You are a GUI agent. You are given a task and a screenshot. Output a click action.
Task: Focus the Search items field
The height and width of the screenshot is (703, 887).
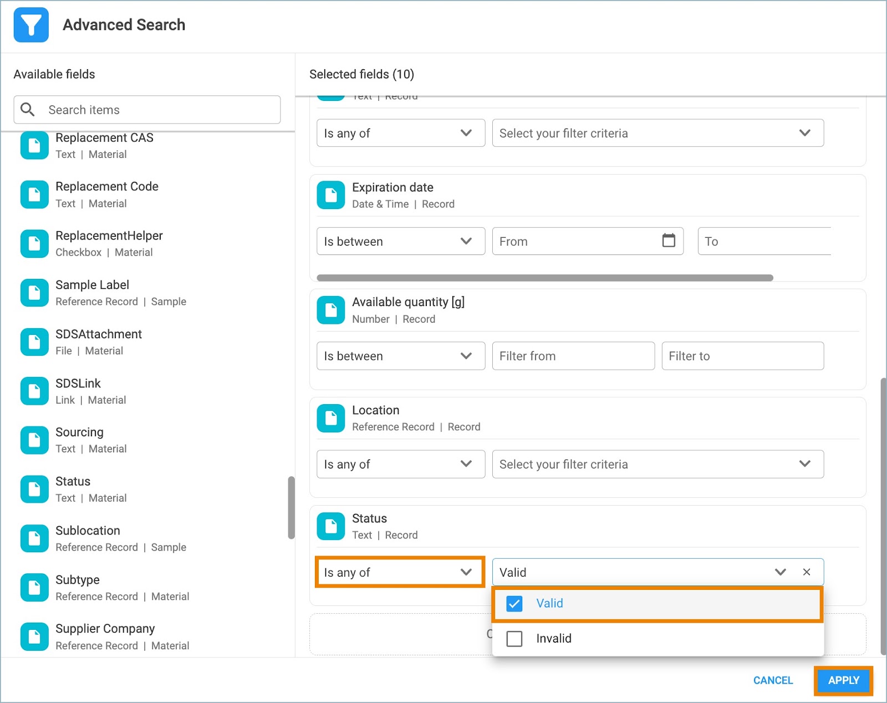pyautogui.click(x=147, y=110)
